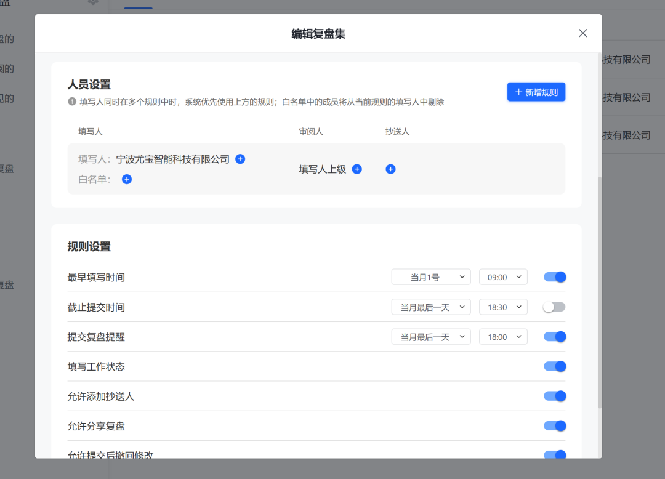Click the plus icon to add a 填写人

click(240, 159)
